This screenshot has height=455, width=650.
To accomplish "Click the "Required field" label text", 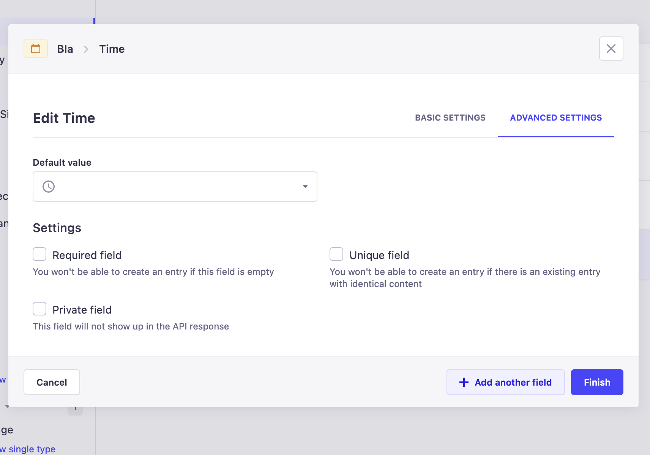I will click(x=87, y=256).
